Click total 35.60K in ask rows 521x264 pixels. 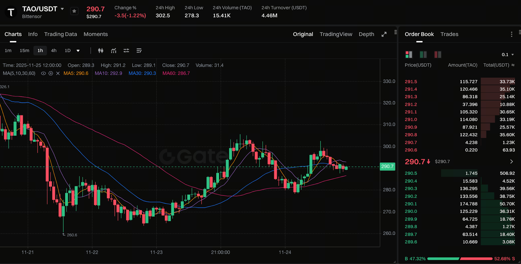[507, 135]
